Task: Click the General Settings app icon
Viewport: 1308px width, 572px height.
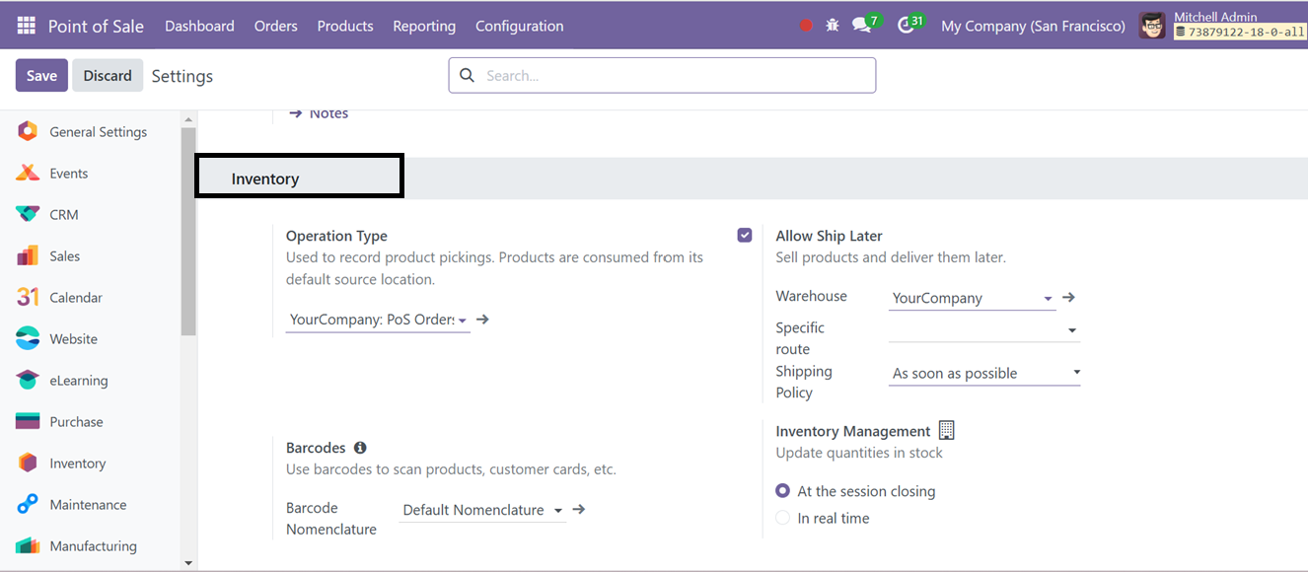Action: [28, 131]
